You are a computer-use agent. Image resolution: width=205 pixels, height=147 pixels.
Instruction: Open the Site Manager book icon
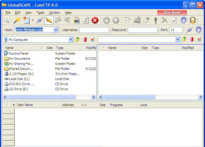click(x=8, y=20)
